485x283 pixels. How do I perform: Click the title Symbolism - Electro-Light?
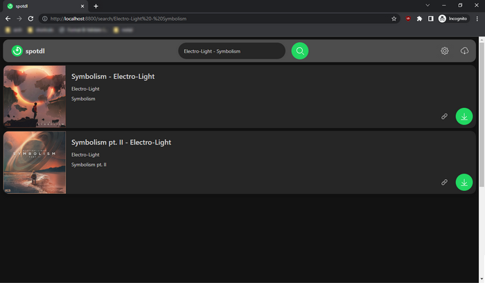coord(113,76)
